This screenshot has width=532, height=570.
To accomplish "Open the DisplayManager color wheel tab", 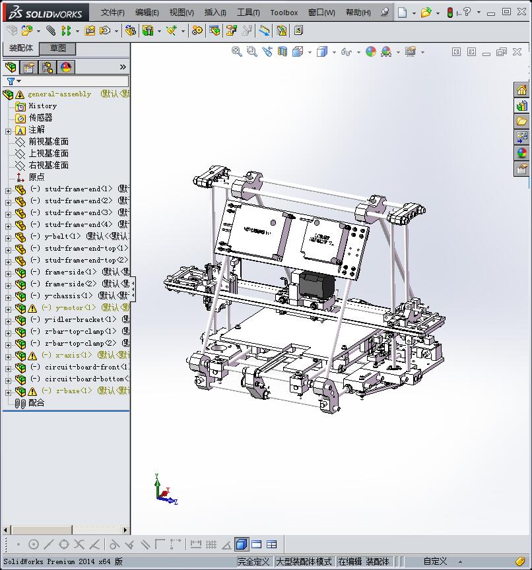I will click(x=66, y=67).
